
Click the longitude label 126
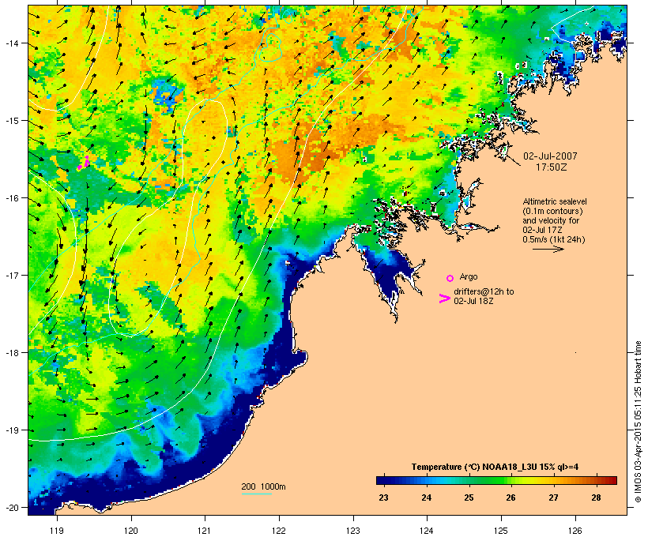pyautogui.click(x=575, y=531)
